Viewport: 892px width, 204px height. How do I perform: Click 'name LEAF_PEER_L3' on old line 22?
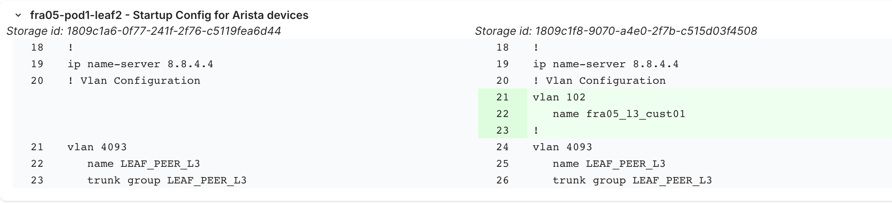point(144,164)
